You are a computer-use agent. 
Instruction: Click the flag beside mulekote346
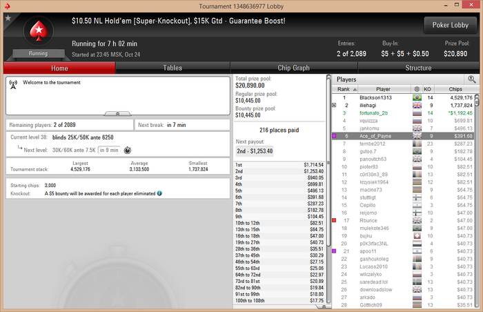[x=417, y=228]
